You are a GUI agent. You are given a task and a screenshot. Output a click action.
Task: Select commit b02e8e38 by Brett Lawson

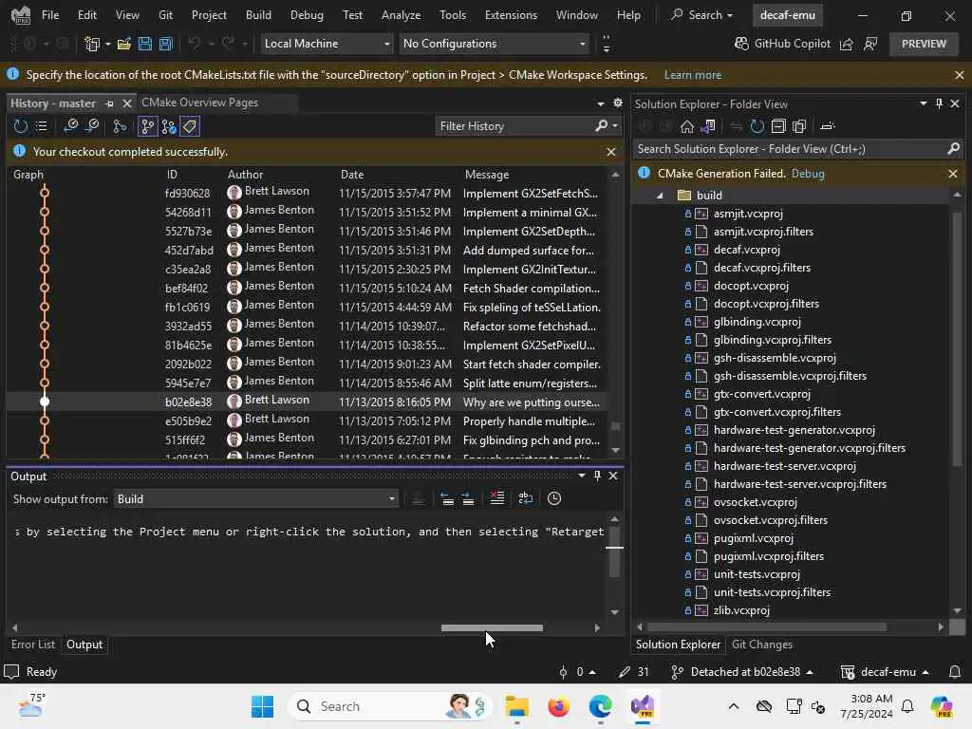(x=307, y=402)
